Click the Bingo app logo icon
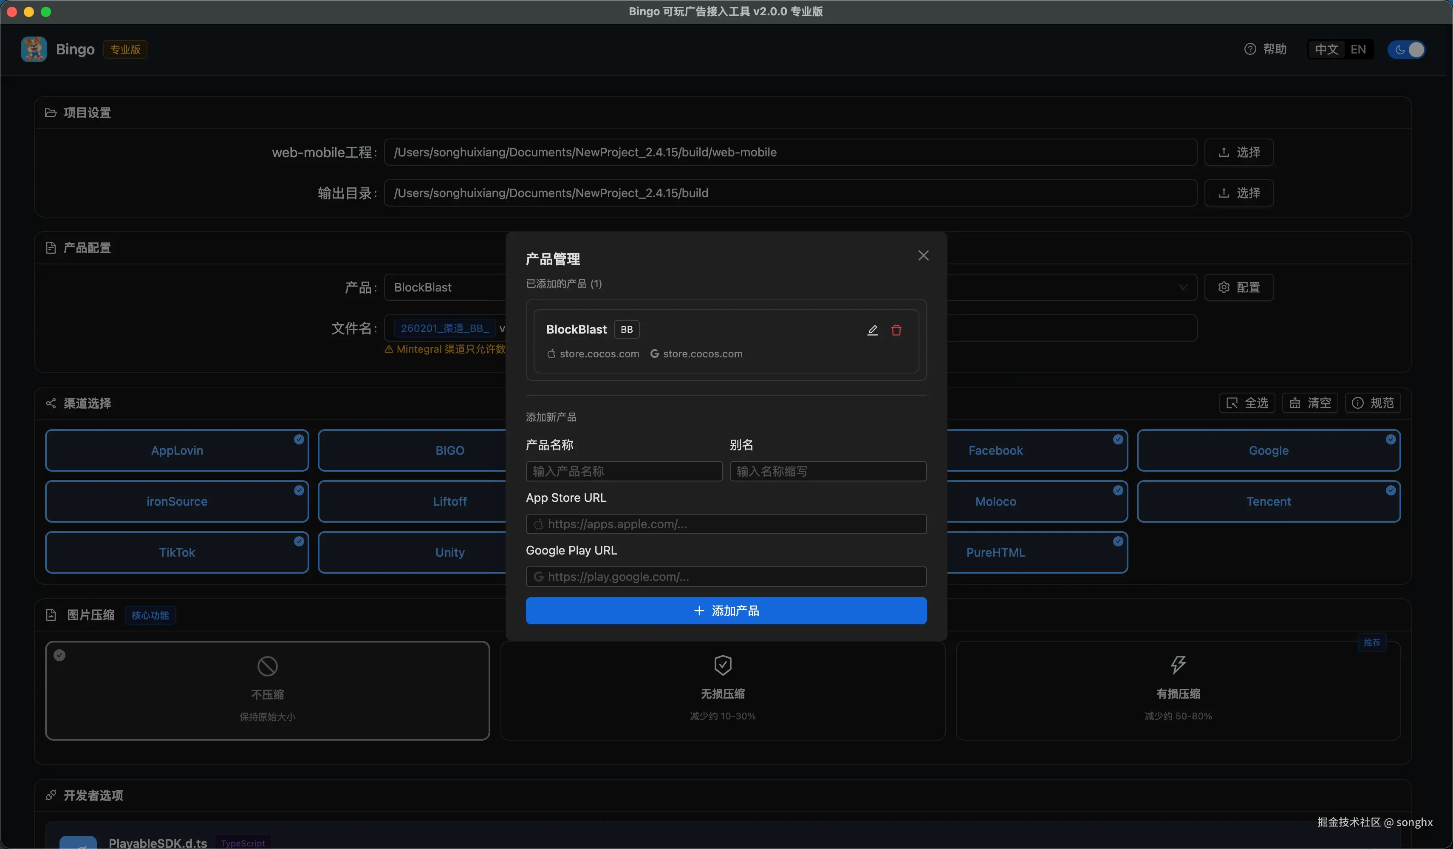 [34, 49]
